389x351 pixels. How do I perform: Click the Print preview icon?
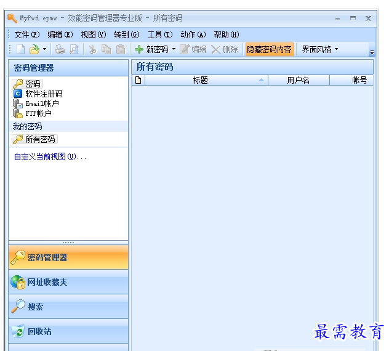tap(74, 49)
